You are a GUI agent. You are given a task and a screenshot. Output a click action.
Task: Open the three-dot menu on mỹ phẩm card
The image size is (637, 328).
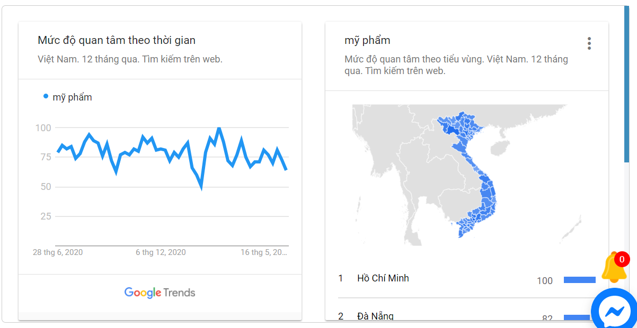click(589, 43)
